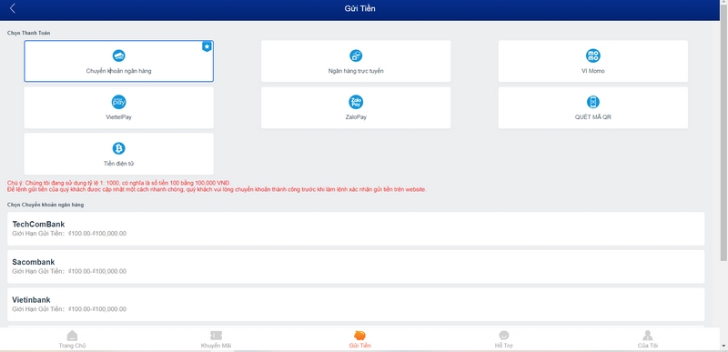Select TechComBank as transfer bank
728x352 pixels.
click(x=356, y=228)
